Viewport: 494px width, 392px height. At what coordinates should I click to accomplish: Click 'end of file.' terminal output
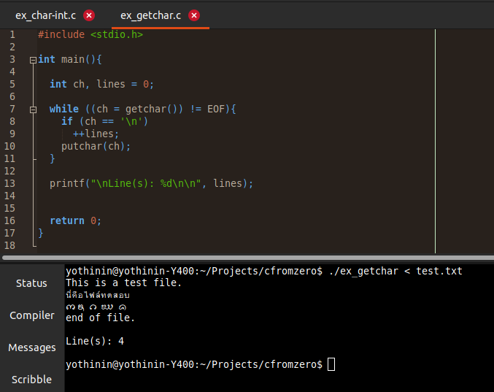(100, 318)
